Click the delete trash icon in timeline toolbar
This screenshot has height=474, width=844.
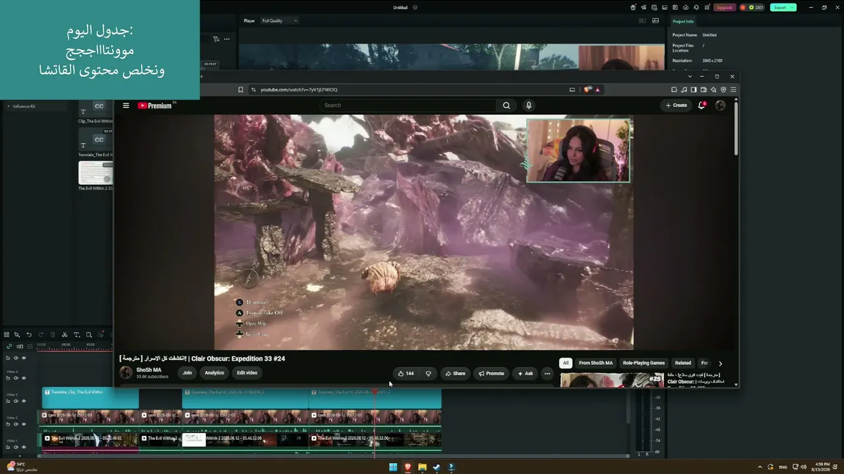tap(53, 334)
